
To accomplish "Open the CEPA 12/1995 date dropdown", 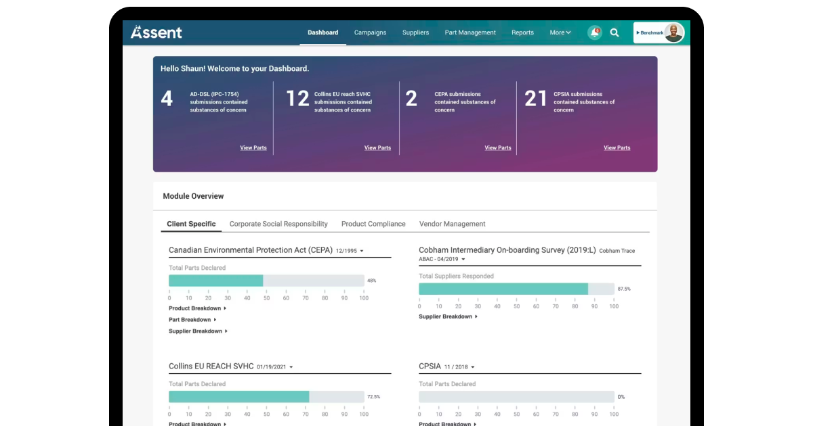I will (350, 250).
